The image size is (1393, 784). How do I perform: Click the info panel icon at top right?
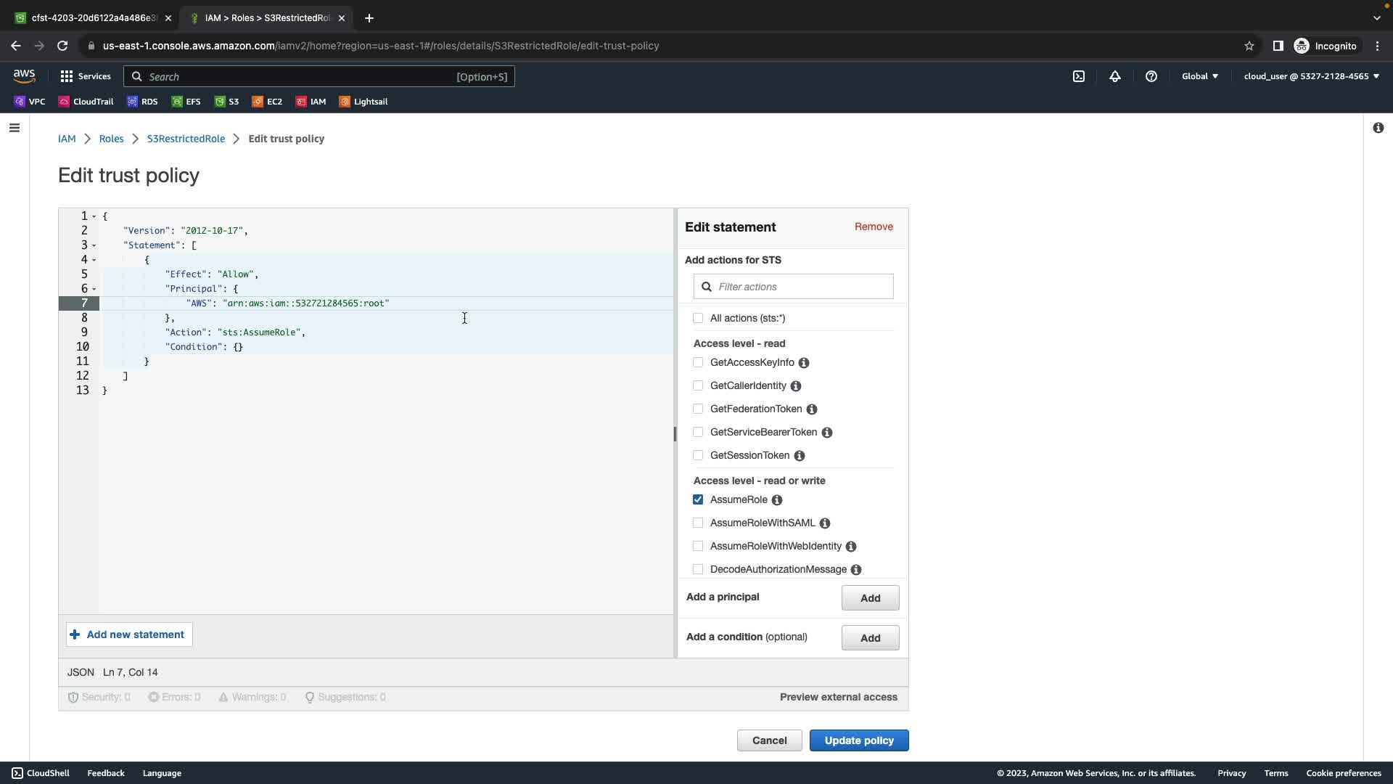tap(1378, 128)
